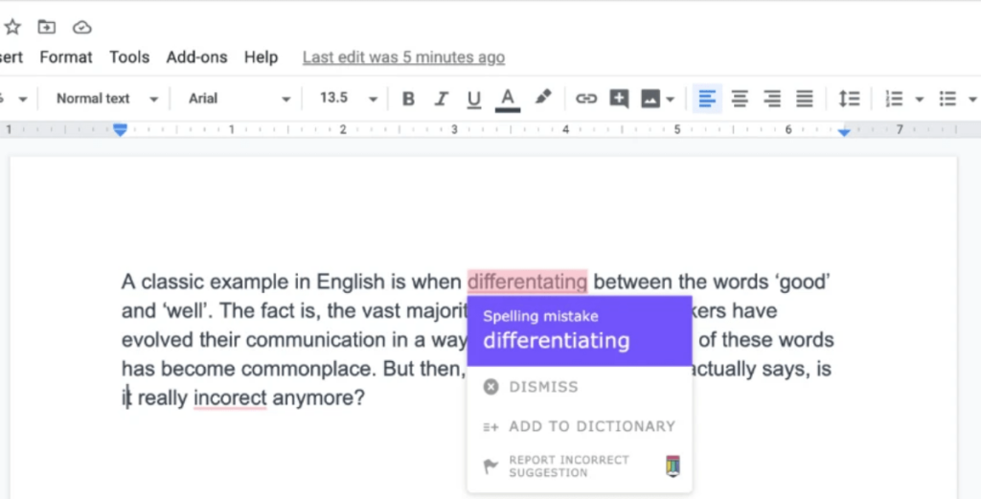Select right align
This screenshot has height=499, width=981.
click(772, 99)
